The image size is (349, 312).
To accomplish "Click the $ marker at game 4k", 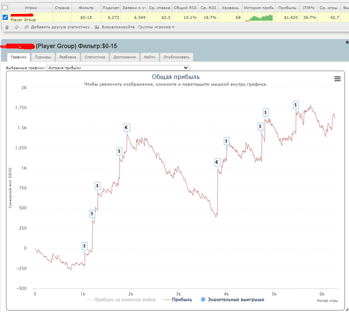I will point(226,141).
